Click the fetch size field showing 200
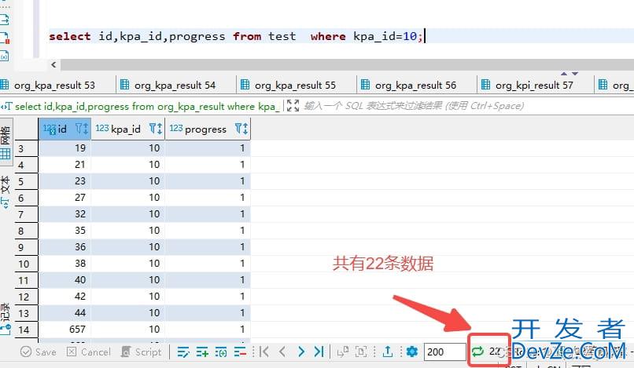The height and width of the screenshot is (368, 634). 444,352
